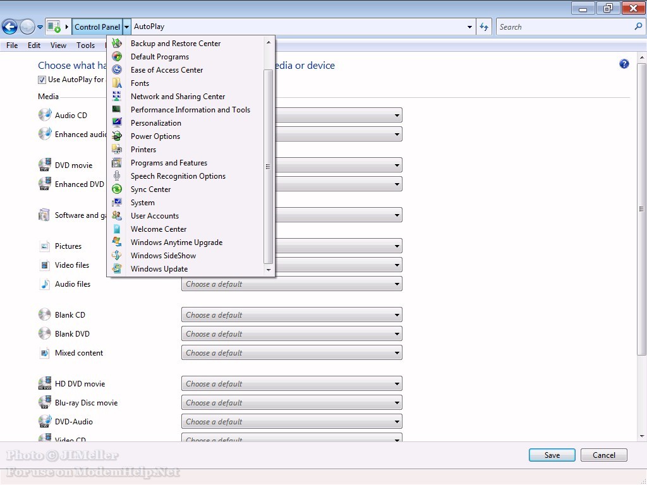Click the dropdown list scroll-down arrow

point(269,270)
